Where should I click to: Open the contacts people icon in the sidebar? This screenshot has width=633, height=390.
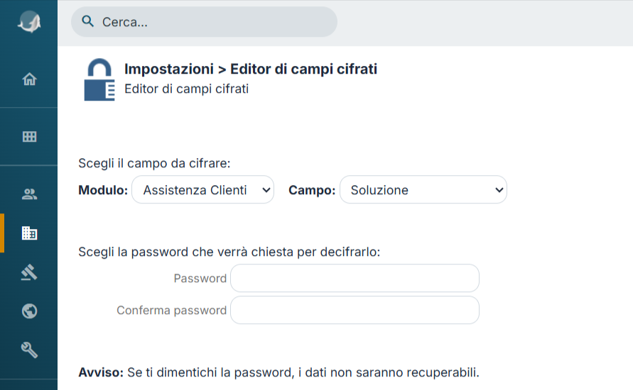tap(29, 194)
